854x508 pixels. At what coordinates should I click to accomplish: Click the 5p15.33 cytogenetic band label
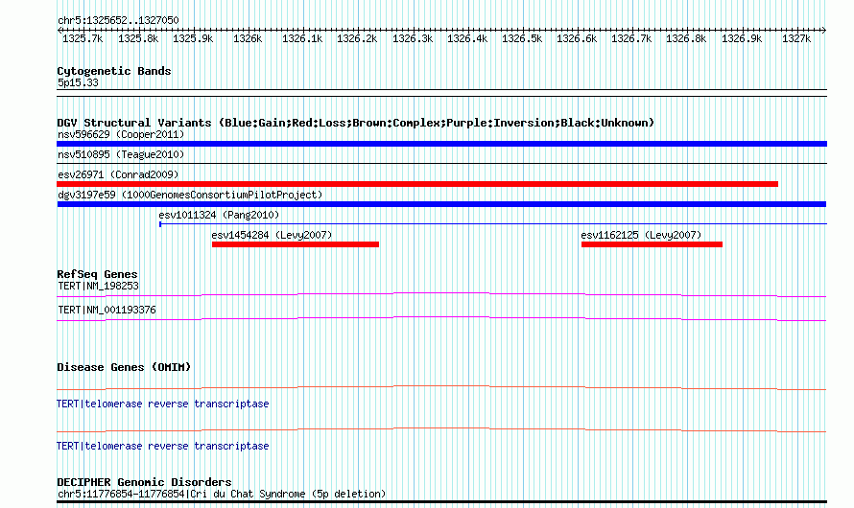tap(78, 82)
